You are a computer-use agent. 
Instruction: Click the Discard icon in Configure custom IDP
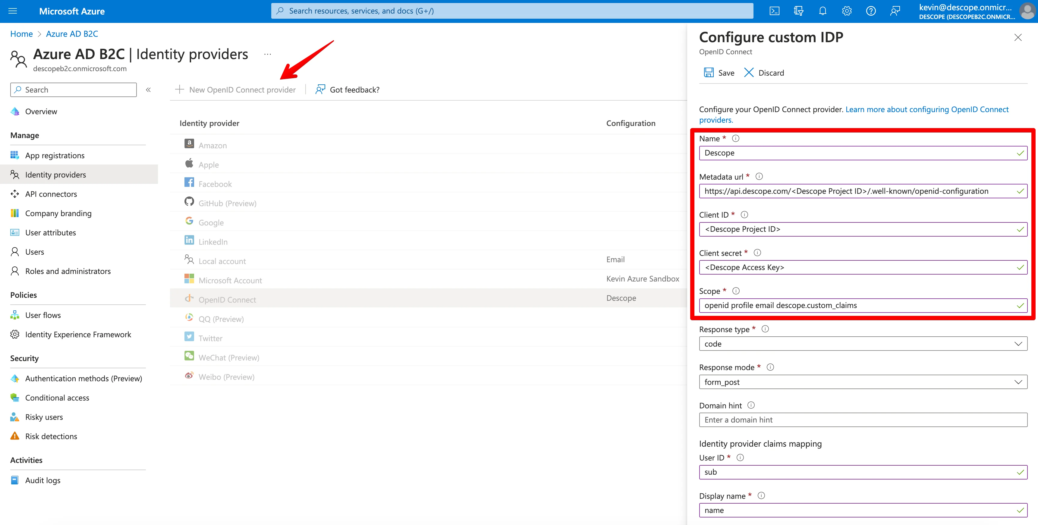click(749, 72)
